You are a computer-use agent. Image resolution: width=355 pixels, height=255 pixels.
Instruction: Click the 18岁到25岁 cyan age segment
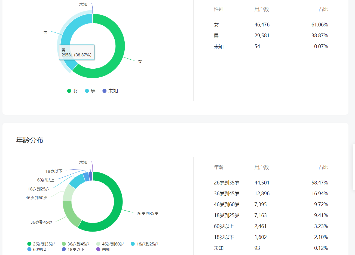click(77, 181)
